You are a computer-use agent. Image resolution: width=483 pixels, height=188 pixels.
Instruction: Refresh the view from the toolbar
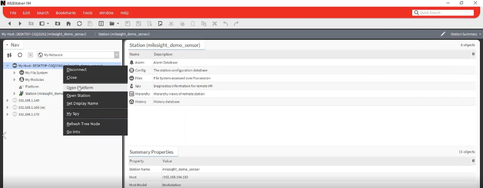click(x=79, y=24)
